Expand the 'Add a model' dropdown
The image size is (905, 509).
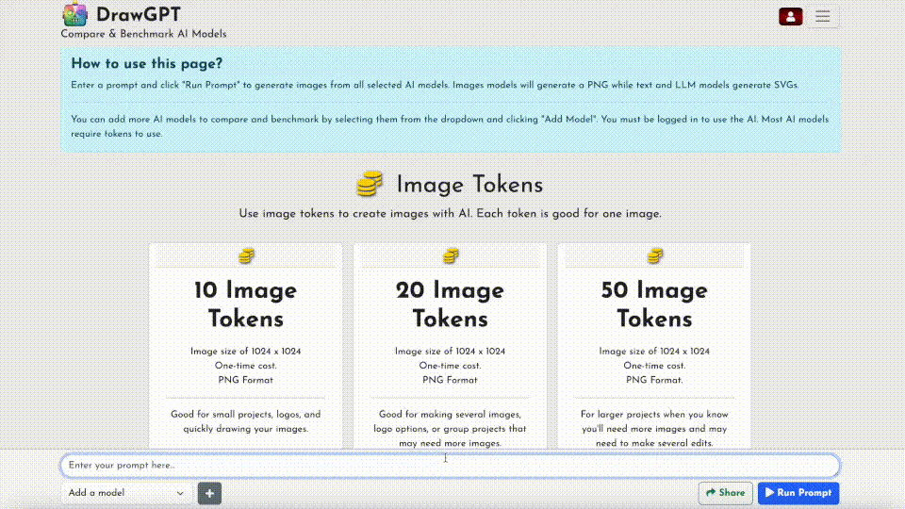pos(126,493)
